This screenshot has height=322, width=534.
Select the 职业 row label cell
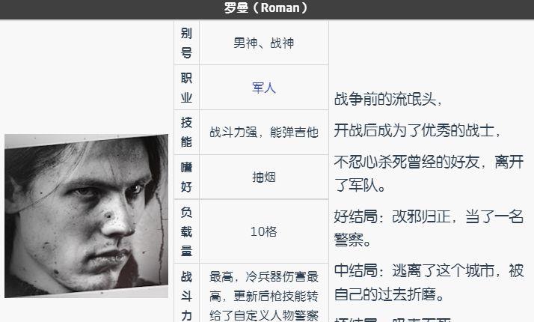tap(187, 88)
